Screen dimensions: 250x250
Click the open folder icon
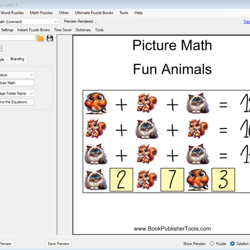tap(40, 38)
